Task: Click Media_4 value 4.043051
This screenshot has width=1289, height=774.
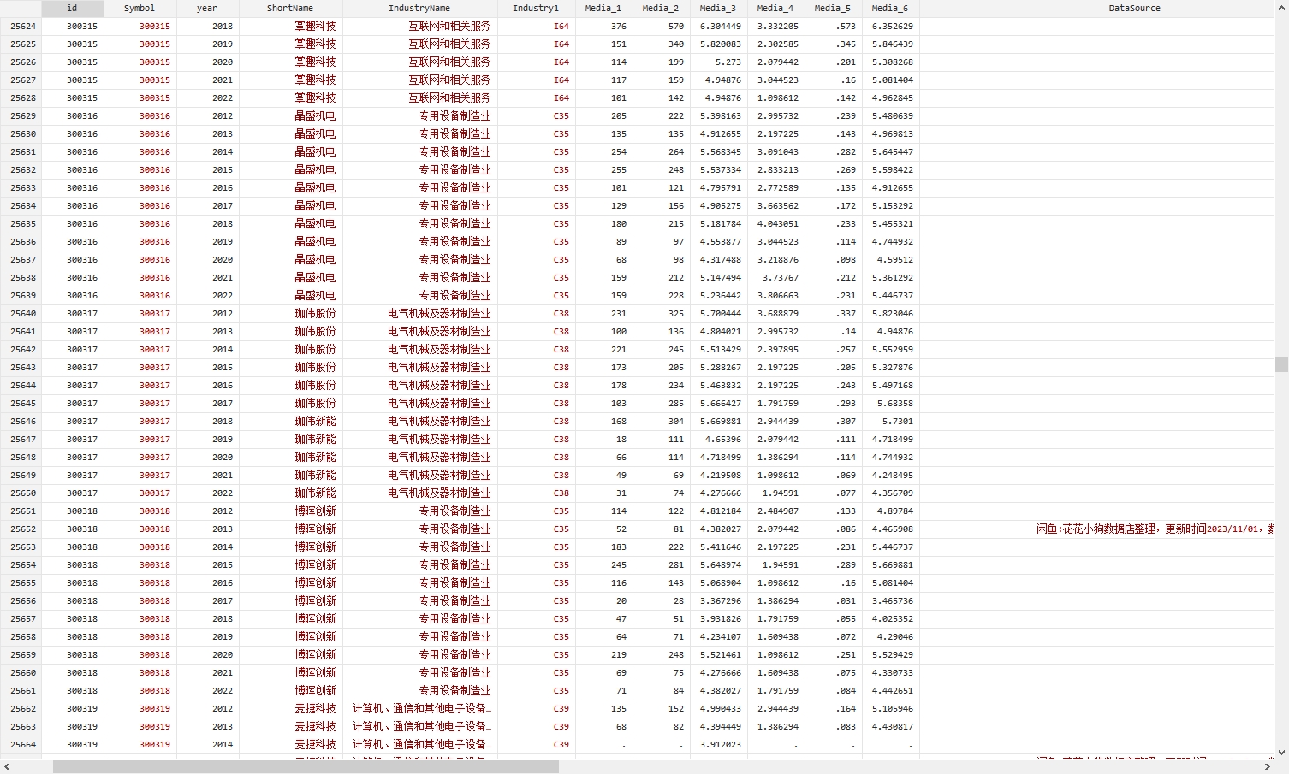Action: pyautogui.click(x=777, y=224)
